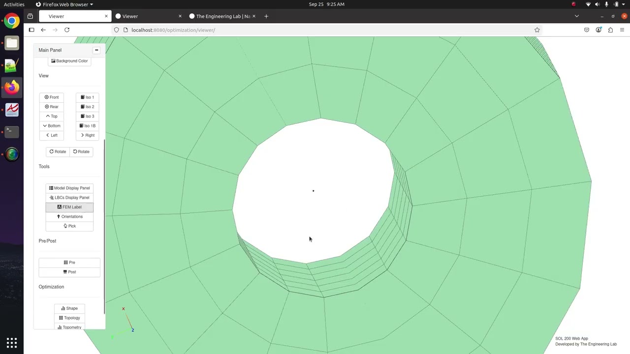Image resolution: width=630 pixels, height=354 pixels.
Task: Open the LBCs Display Panel
Action: point(69,198)
